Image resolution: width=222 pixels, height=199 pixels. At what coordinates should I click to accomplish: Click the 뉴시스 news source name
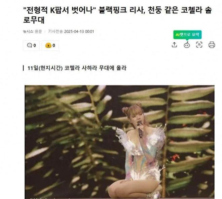coord(28,31)
